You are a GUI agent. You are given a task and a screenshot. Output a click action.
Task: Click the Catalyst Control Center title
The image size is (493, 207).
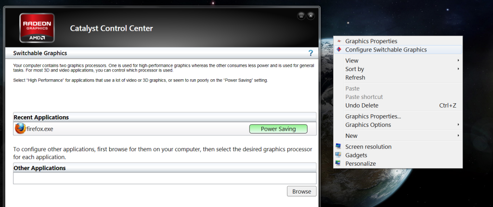(111, 28)
